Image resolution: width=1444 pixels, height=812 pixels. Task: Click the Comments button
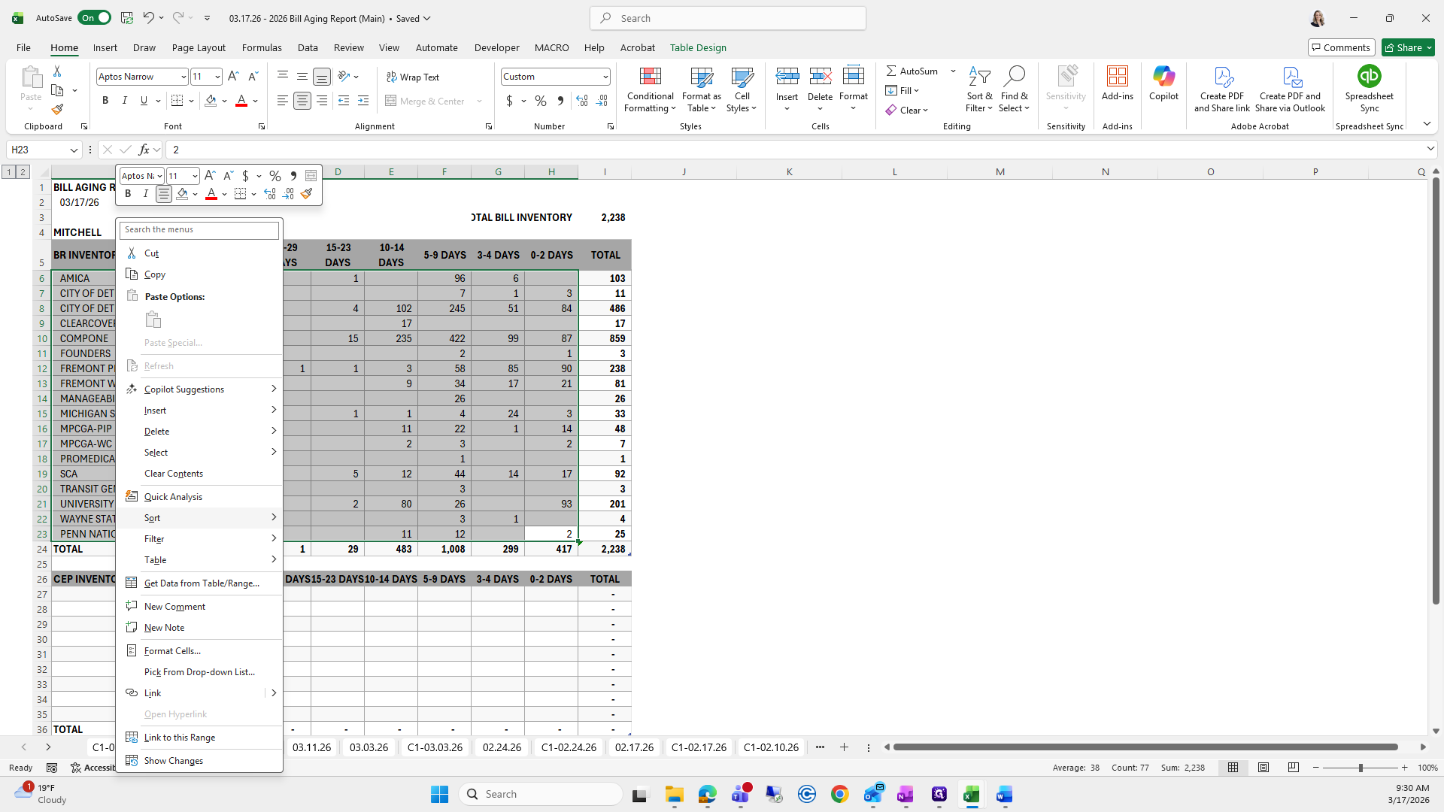[1341, 47]
